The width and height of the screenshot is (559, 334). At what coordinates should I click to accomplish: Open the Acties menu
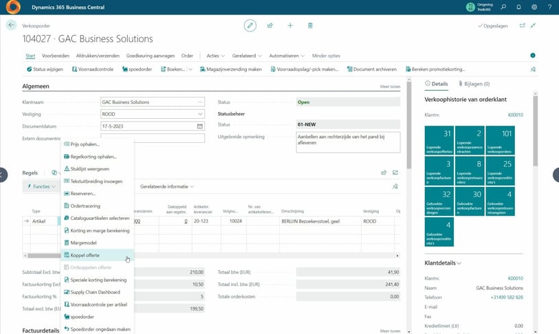pyautogui.click(x=216, y=56)
